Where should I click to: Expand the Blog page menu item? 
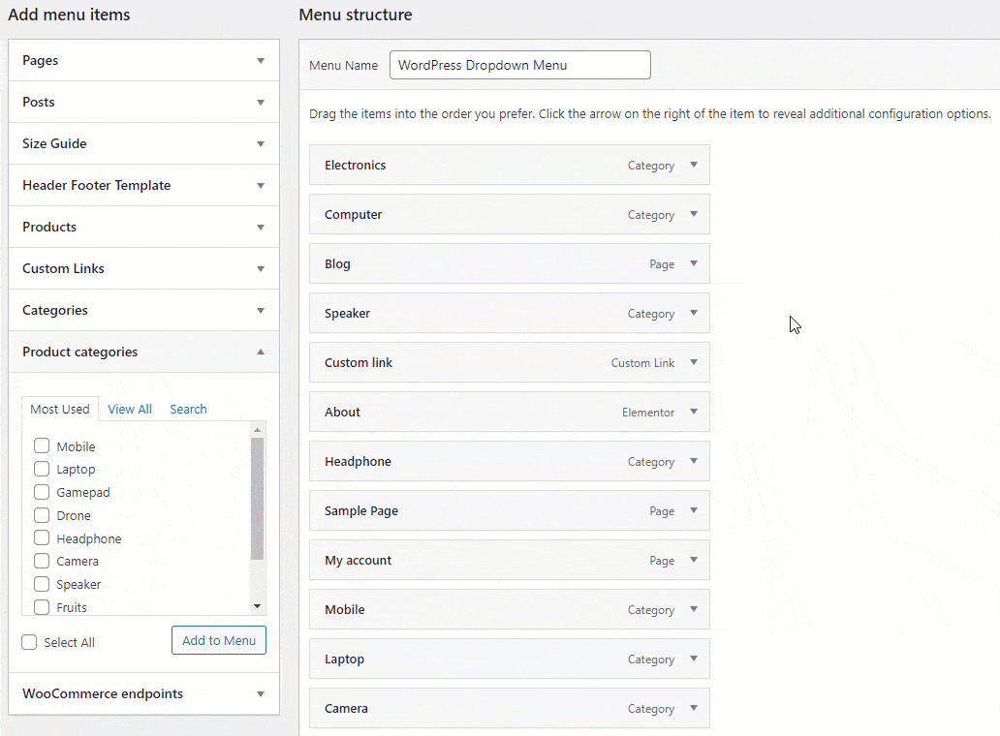694,263
